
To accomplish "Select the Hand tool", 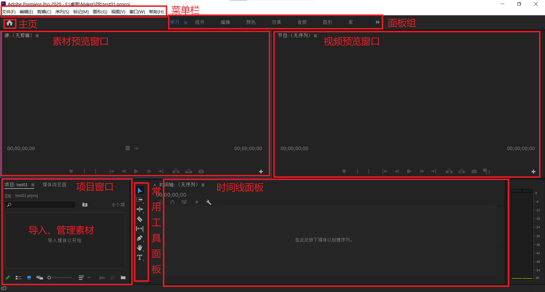I will tap(140, 248).
